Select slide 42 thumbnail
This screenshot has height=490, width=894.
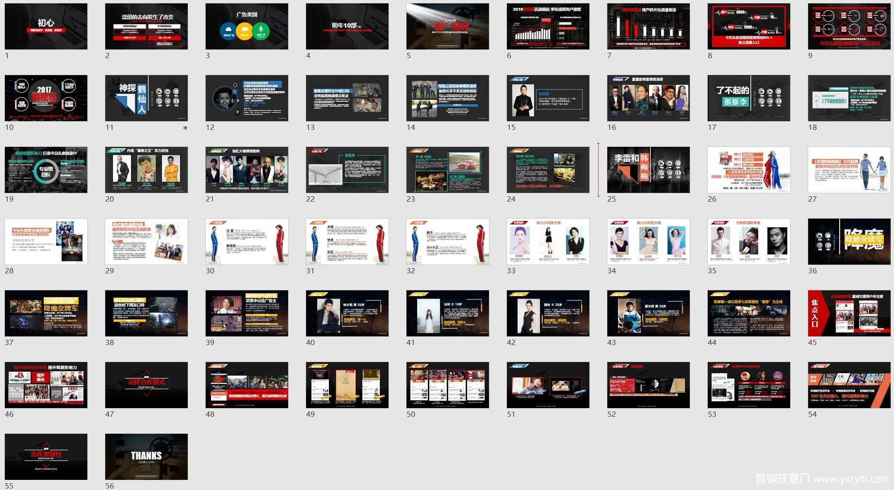click(x=548, y=313)
